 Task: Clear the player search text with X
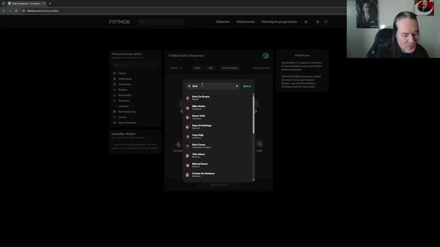237,86
